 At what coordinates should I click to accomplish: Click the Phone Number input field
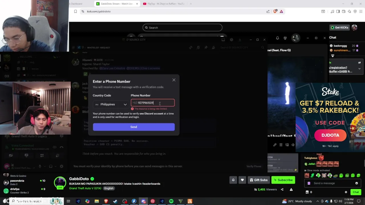click(153, 103)
